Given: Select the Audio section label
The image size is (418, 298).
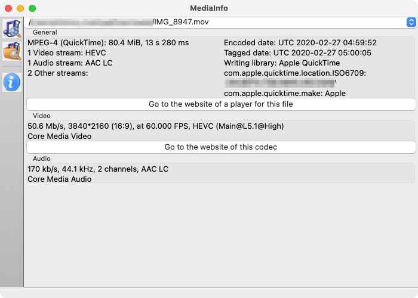Looking at the screenshot, I should tap(41, 159).
